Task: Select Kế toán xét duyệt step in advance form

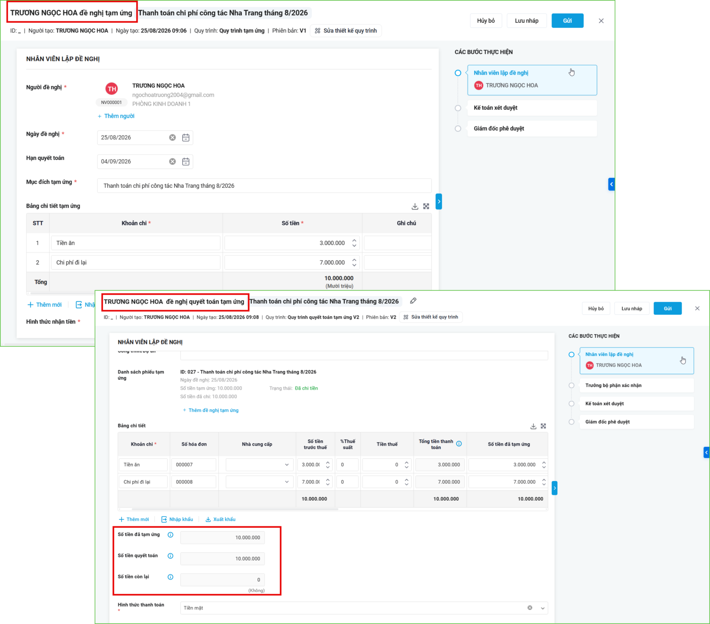Action: 532,108
